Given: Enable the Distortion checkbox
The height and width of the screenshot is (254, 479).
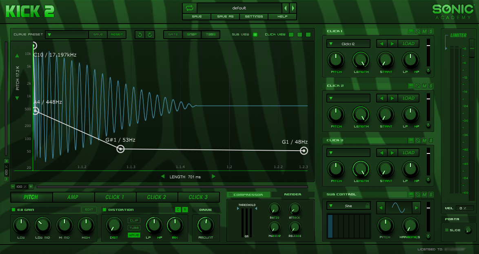Looking at the screenshot, I should (104, 210).
